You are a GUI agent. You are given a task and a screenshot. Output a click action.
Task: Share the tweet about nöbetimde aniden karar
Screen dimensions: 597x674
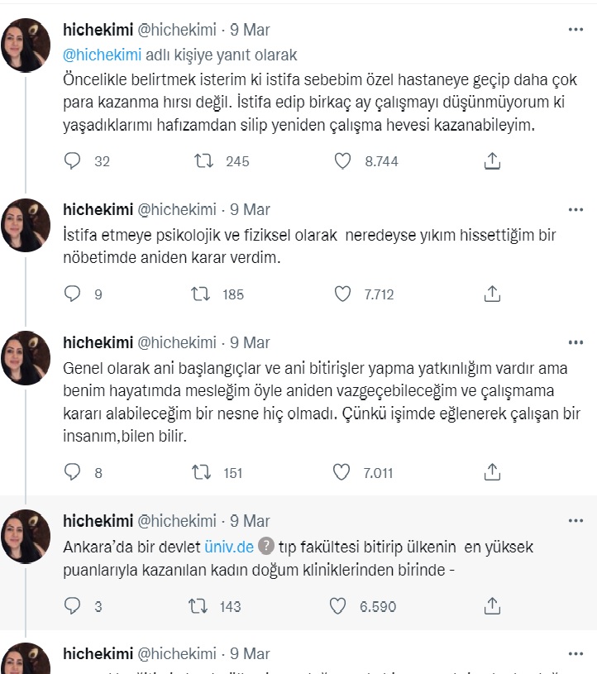[x=491, y=294]
